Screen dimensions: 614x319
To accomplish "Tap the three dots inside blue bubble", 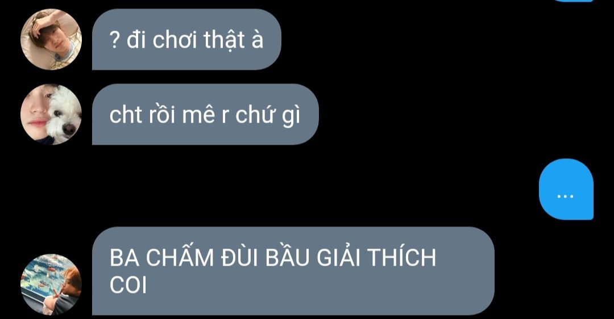I will click(566, 196).
